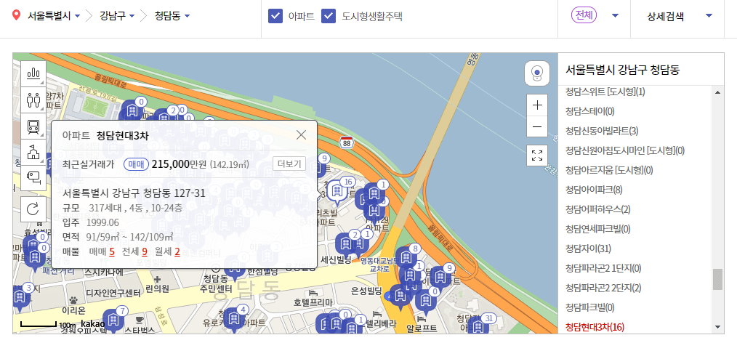Show schools with the school building icon

(x=33, y=152)
